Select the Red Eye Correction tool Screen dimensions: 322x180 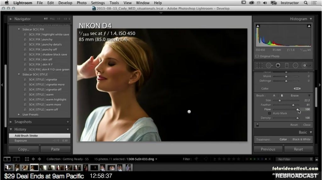click(278, 65)
